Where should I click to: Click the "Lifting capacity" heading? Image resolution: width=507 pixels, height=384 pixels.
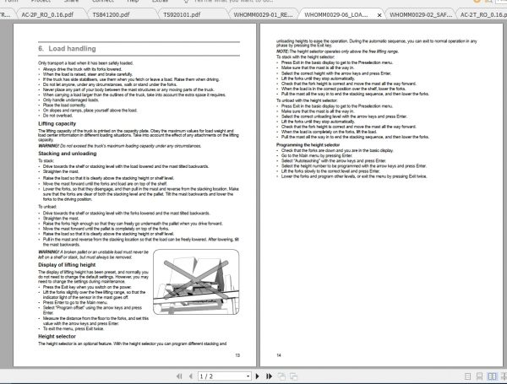pos(57,124)
